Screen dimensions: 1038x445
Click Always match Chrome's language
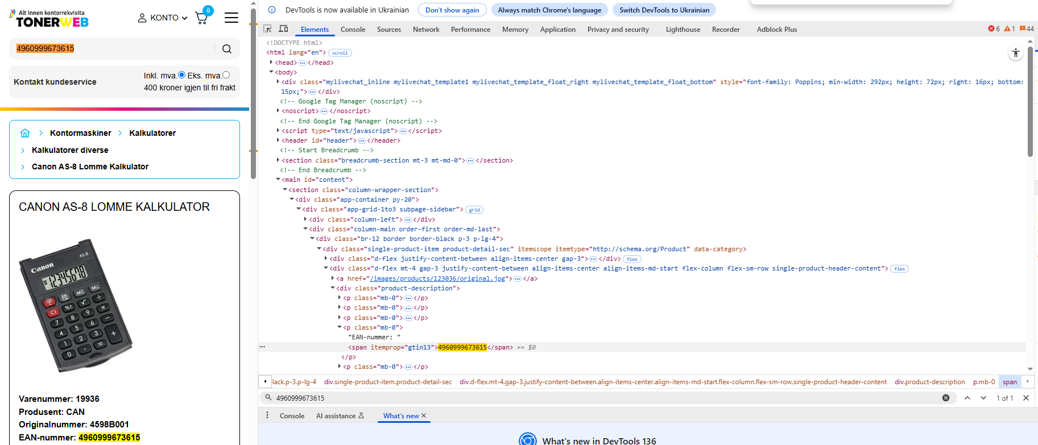[549, 10]
